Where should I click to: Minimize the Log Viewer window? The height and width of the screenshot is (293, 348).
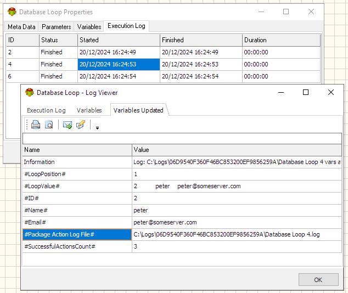click(281, 92)
